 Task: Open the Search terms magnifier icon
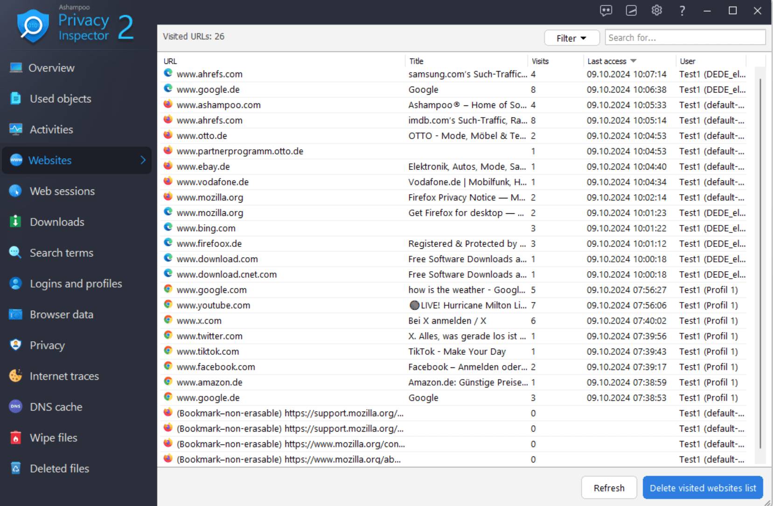click(x=15, y=253)
